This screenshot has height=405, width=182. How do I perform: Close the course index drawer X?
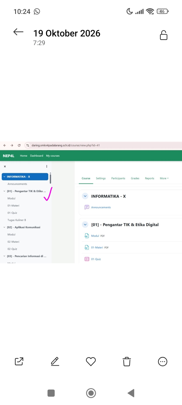pos(5,166)
